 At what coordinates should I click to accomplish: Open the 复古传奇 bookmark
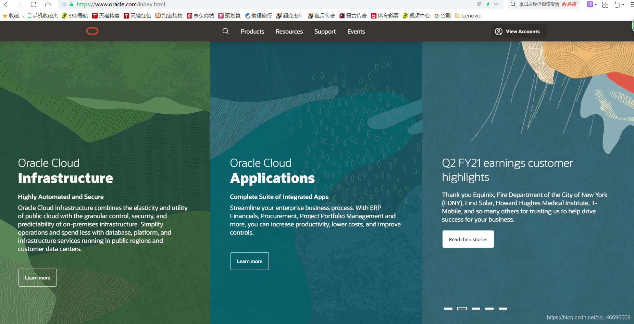coord(353,16)
